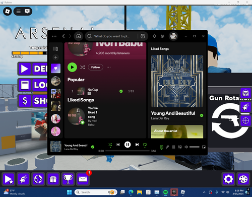Image resolution: width=252 pixels, height=197 pixels.
Task: Play Ivori Babu with the green play button
Action: (72, 67)
